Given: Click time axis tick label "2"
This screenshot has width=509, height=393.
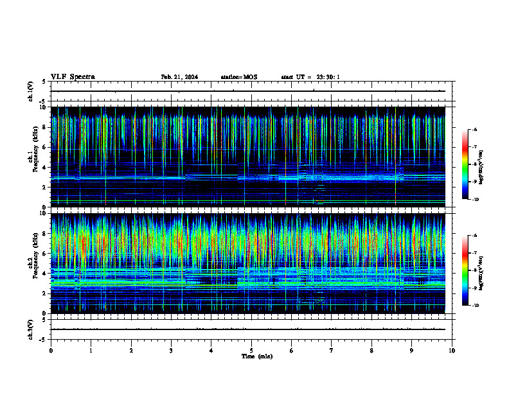Looking at the screenshot, I should pyautogui.click(x=131, y=351).
